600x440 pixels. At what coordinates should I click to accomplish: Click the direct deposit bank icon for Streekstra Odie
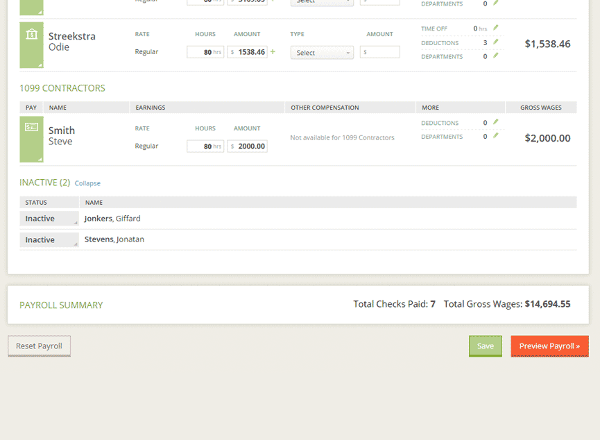(x=31, y=35)
